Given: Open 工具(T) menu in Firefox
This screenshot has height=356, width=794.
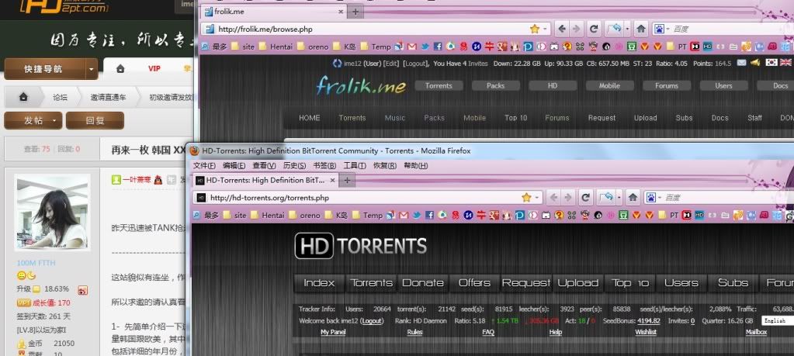Looking at the screenshot, I should coord(355,165).
